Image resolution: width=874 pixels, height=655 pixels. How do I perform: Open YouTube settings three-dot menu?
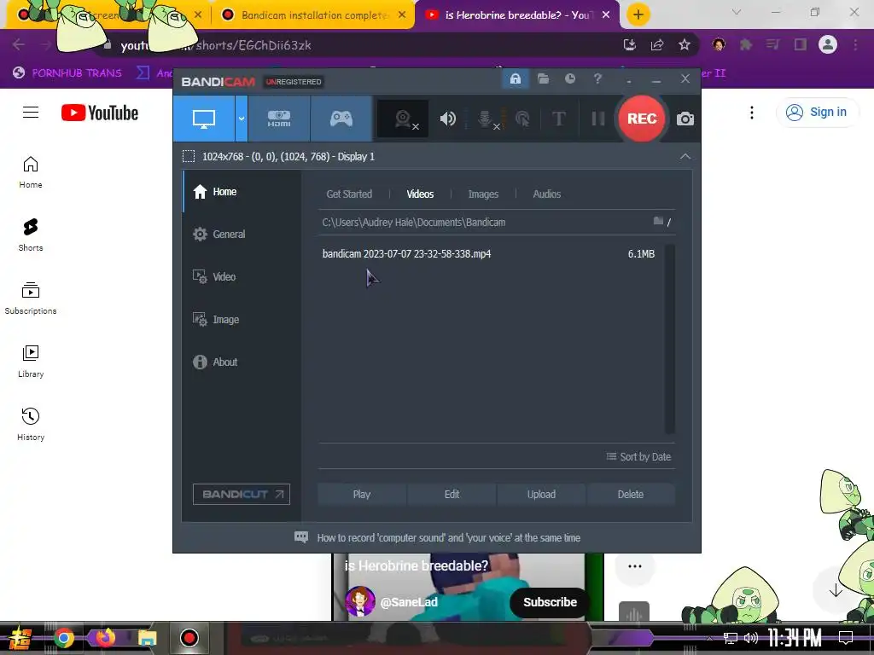point(751,113)
